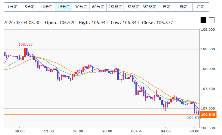The height and width of the screenshot is (135, 222).
Task: Click the 108.536 high price marker
Action: 25,45
